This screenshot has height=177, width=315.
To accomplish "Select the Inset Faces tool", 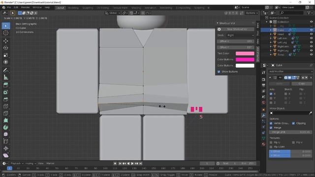I will pyautogui.click(x=5, y=92).
